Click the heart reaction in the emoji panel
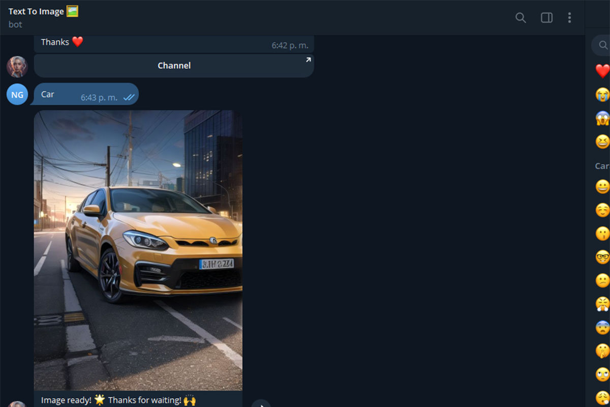The height and width of the screenshot is (407, 610). 601,71
